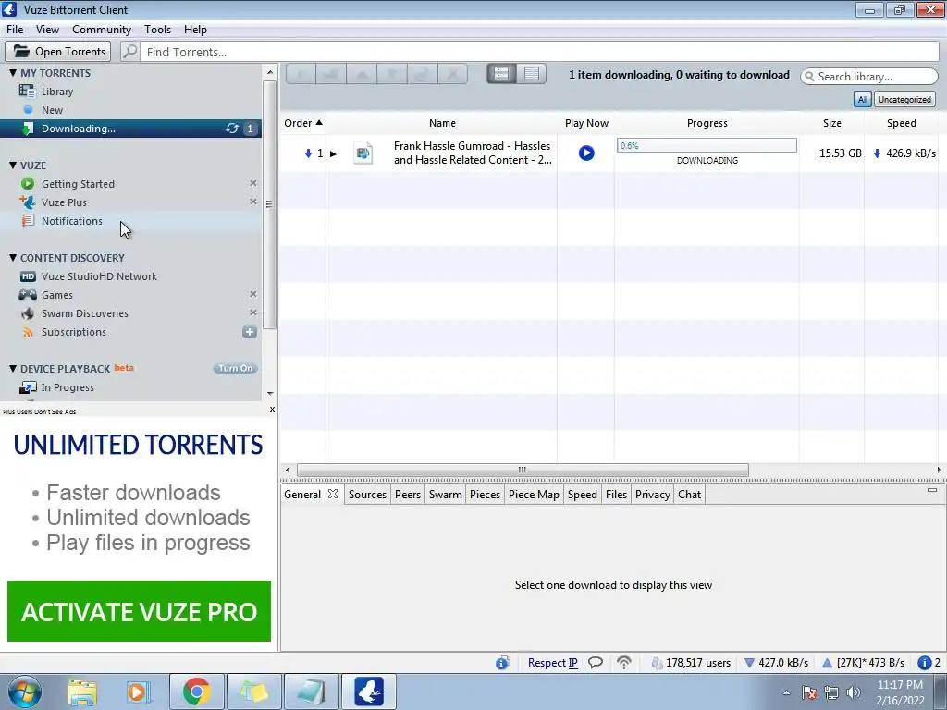This screenshot has width=947, height=710.
Task: Open Getting Started in the sidebar
Action: tap(78, 184)
